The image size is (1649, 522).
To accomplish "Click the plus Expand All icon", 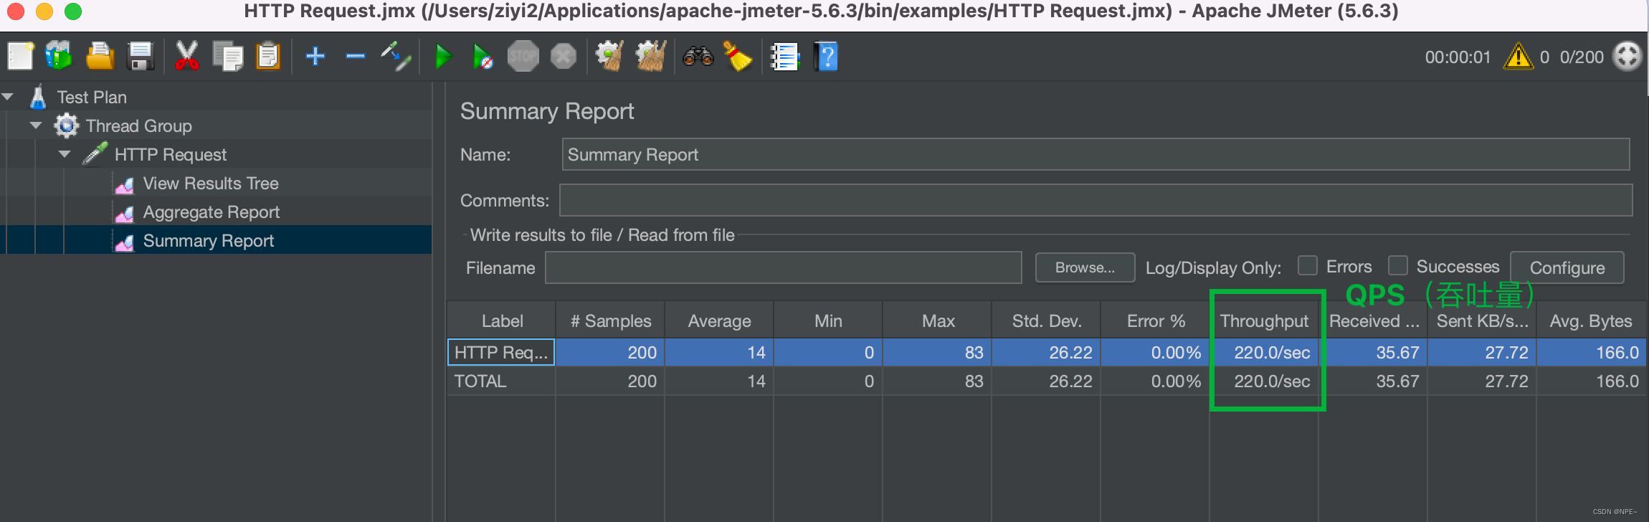I will pos(315,56).
